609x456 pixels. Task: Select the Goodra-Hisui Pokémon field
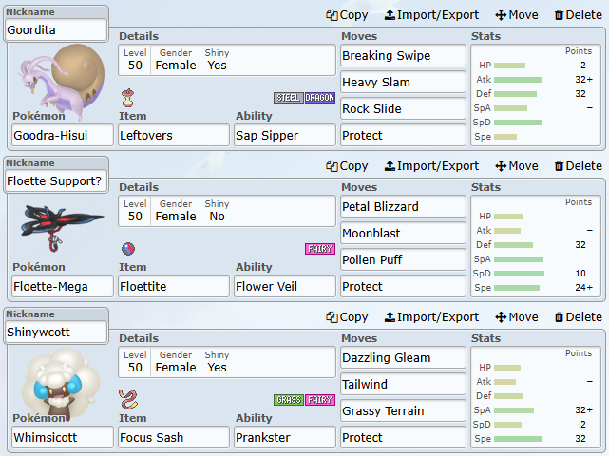click(x=63, y=135)
